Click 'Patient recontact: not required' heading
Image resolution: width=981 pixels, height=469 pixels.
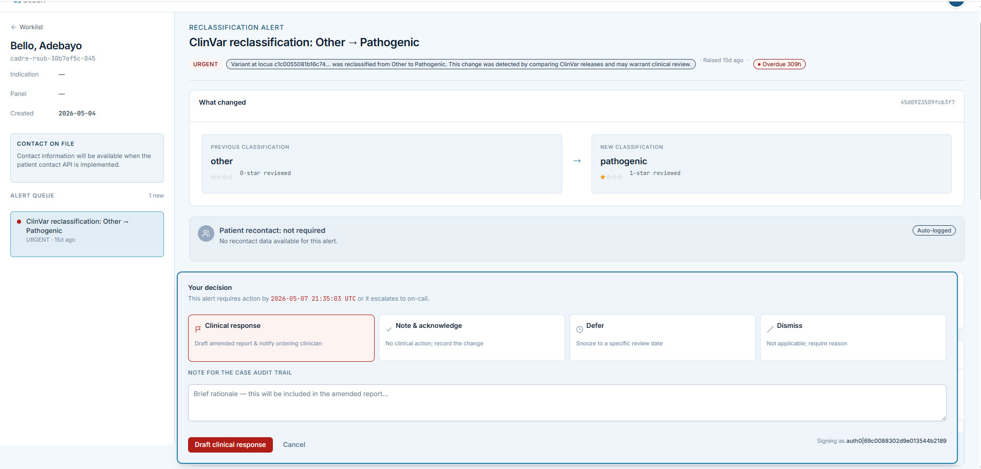(x=272, y=230)
